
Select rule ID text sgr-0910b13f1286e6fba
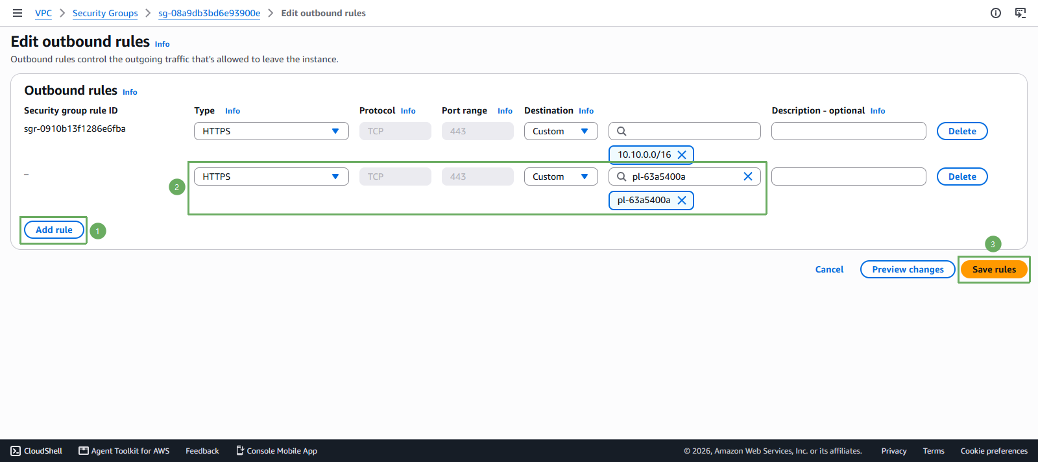pos(75,128)
